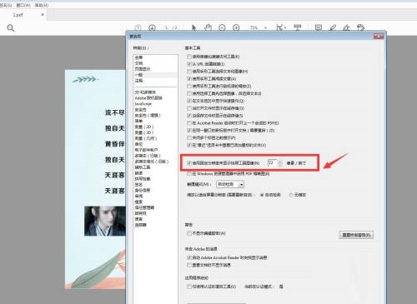The width and height of the screenshot is (417, 304).
Task: Select JavaScript category in list
Action: click(x=143, y=104)
